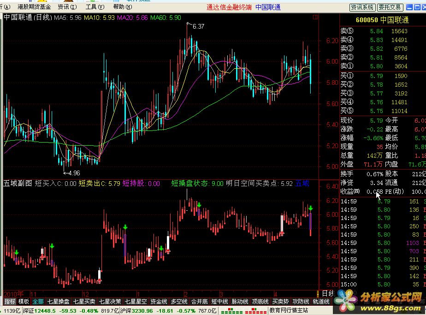Click the 日线 period button
The image size is (426, 315).
(328, 293)
